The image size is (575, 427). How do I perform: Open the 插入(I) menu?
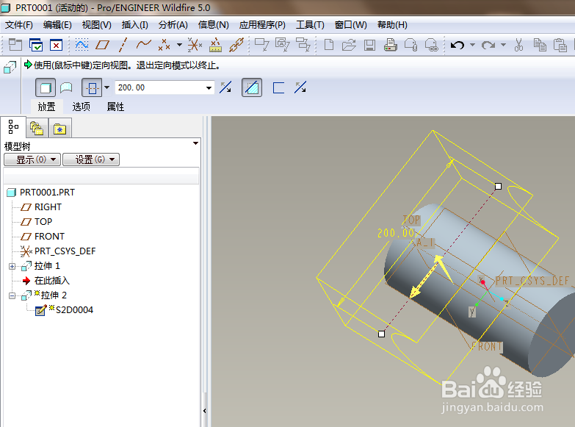134,25
